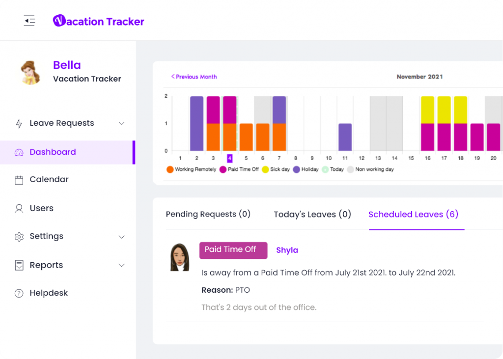Open Users via the person icon
Viewport: 503px width, 359px height.
19,208
